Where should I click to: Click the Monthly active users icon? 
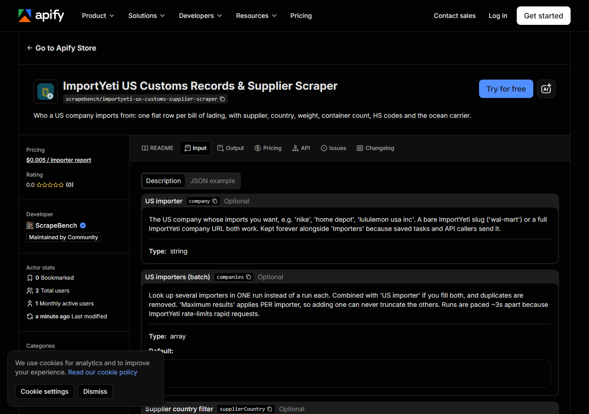click(x=30, y=304)
